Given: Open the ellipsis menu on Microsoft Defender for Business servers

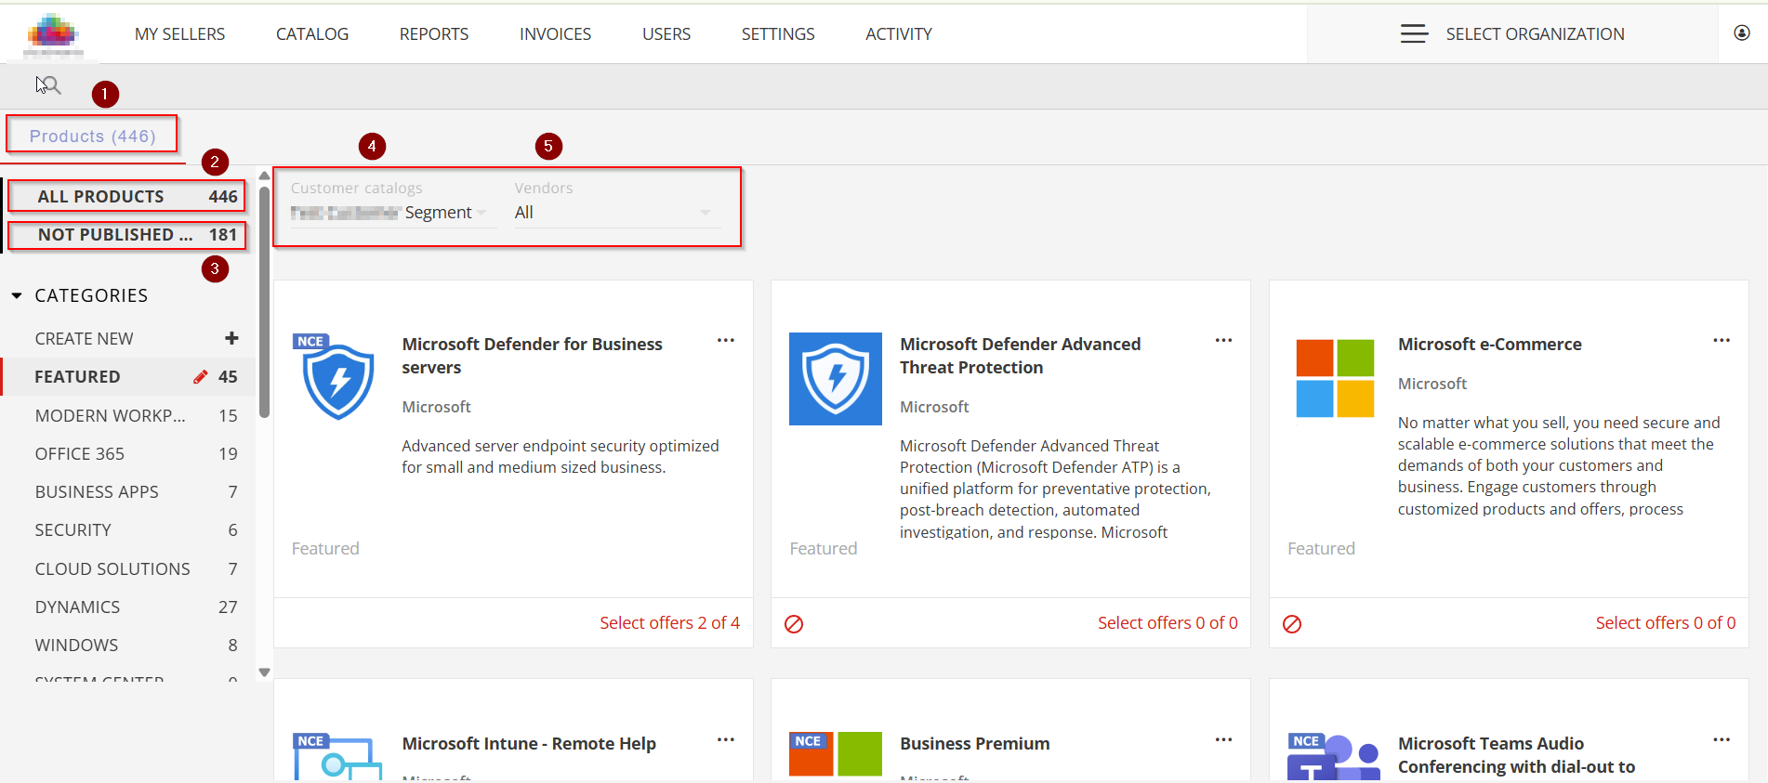Looking at the screenshot, I should [726, 340].
